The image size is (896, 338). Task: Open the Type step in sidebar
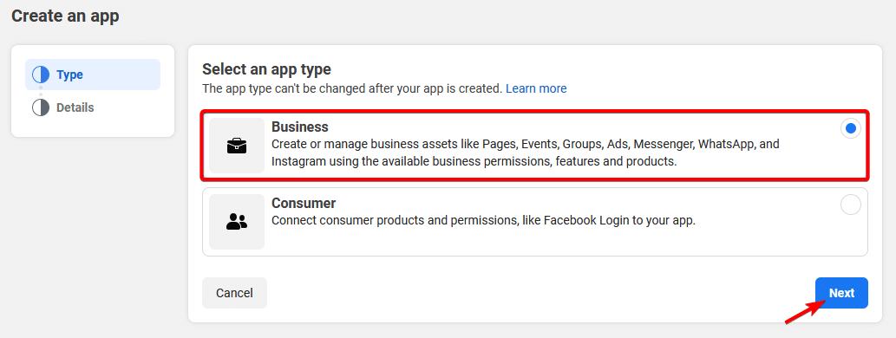click(x=93, y=75)
